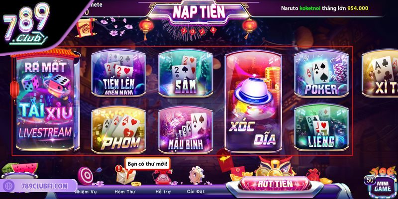
Task: Select the Liêng card game tile
Action: click(321, 127)
